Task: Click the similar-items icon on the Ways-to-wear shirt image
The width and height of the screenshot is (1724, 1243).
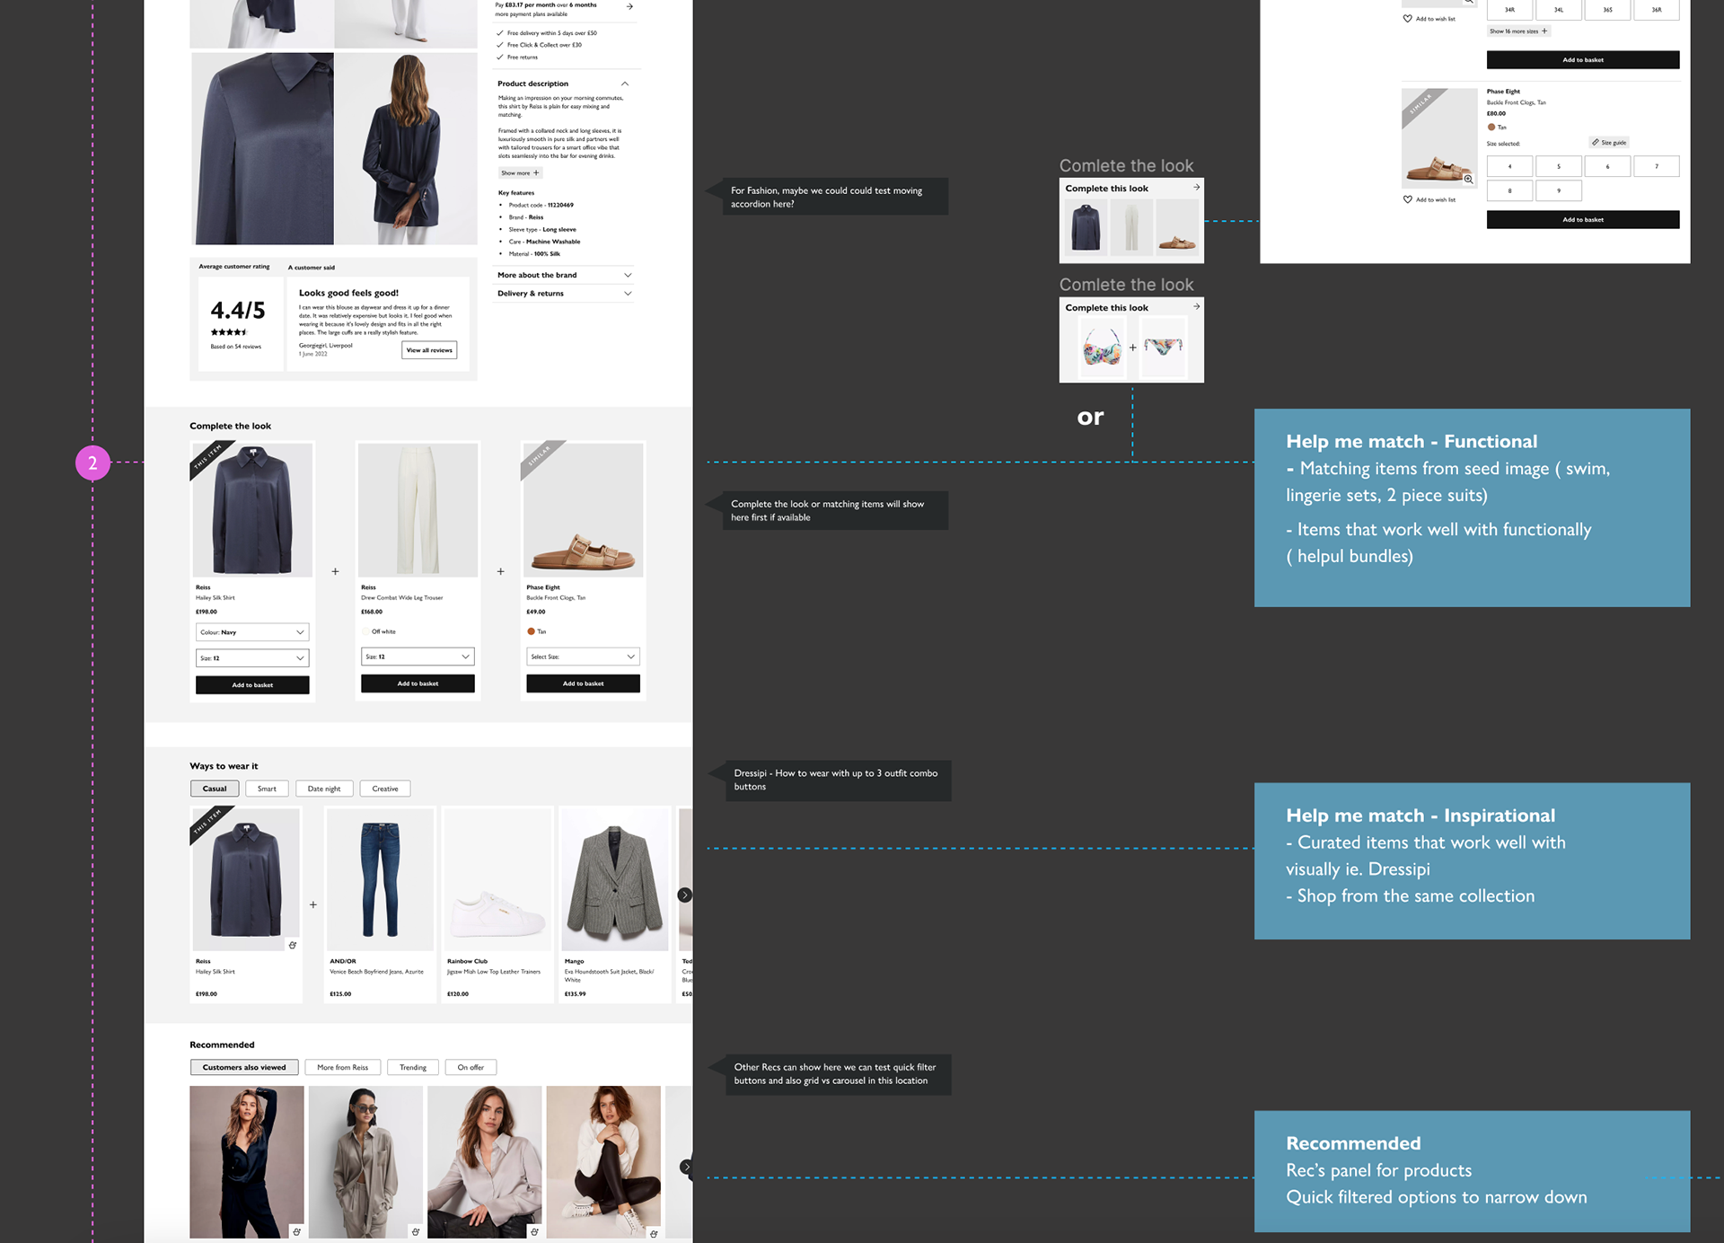Action: (293, 945)
